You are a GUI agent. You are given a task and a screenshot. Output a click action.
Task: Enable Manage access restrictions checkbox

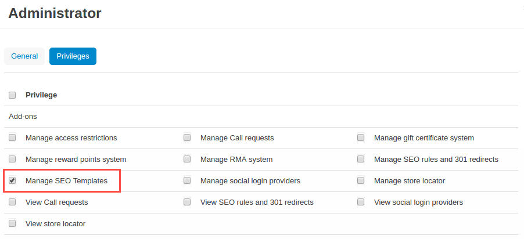coord(12,138)
